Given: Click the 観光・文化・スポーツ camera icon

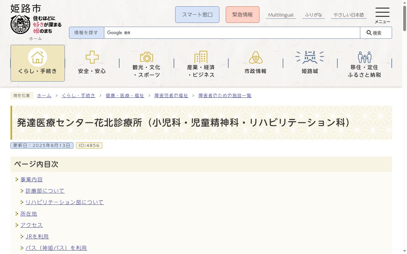Looking at the screenshot, I should [x=147, y=57].
